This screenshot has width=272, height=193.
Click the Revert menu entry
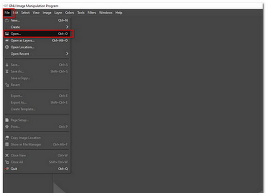click(37, 85)
